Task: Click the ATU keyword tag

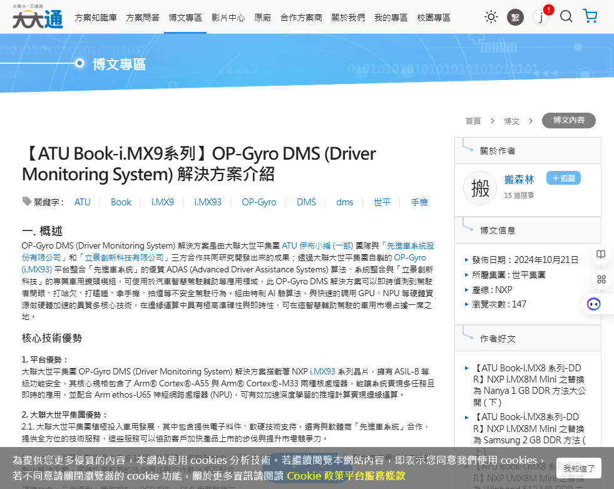Action: (82, 202)
